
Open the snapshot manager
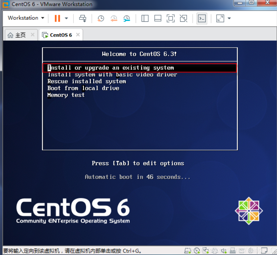(x=127, y=18)
